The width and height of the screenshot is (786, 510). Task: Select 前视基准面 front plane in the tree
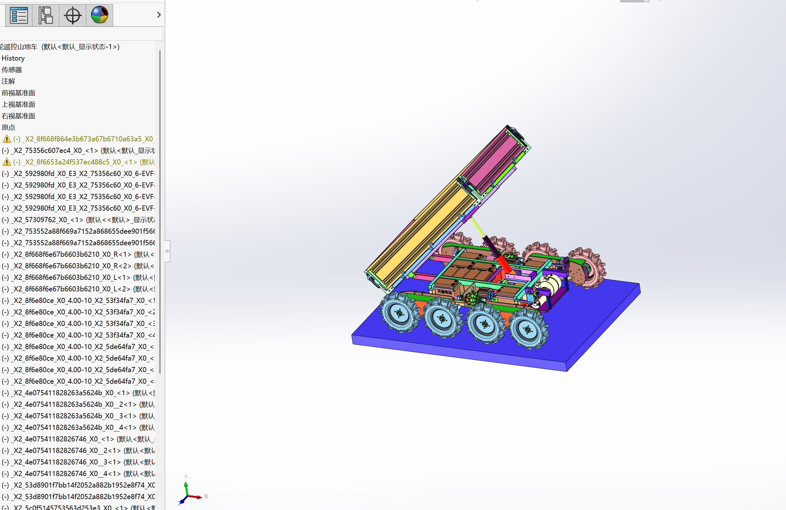point(18,93)
